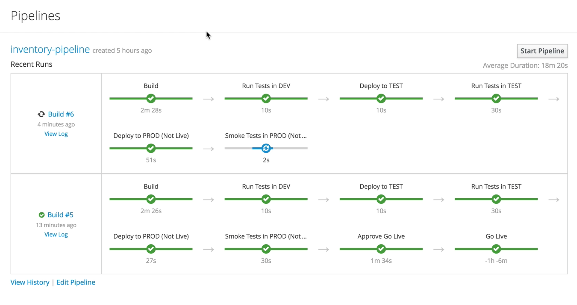This screenshot has height=305, width=577.
Task: Click the Start Pipeline button
Action: pyautogui.click(x=542, y=51)
